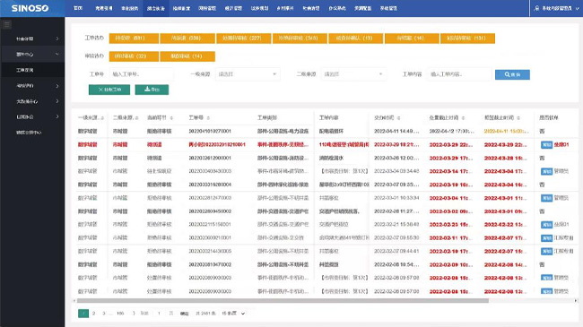Click the horizontal scrollbar left arrow
Image resolution: width=583 pixels, height=327 pixels.
tap(74, 301)
